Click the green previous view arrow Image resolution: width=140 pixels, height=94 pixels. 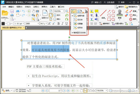pyautogui.click(x=29, y=11)
